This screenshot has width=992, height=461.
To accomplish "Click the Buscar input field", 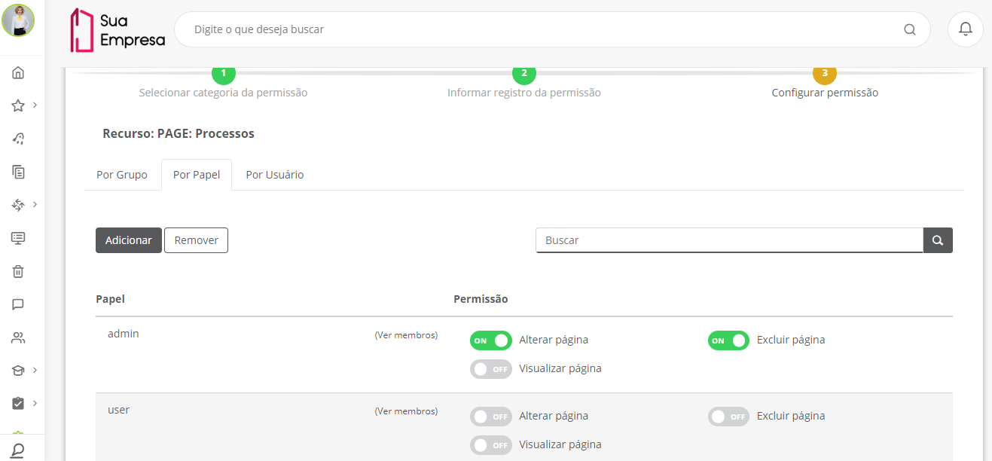I will tap(729, 240).
